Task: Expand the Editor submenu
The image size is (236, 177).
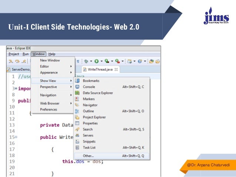Action: (53, 66)
